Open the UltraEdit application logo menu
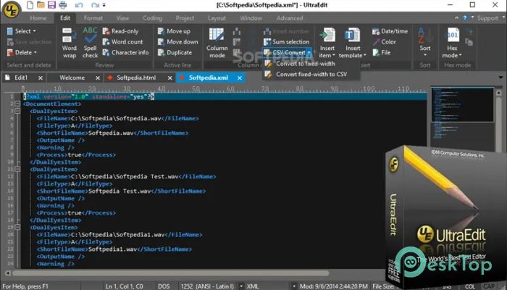The image size is (507, 290). 12,9
